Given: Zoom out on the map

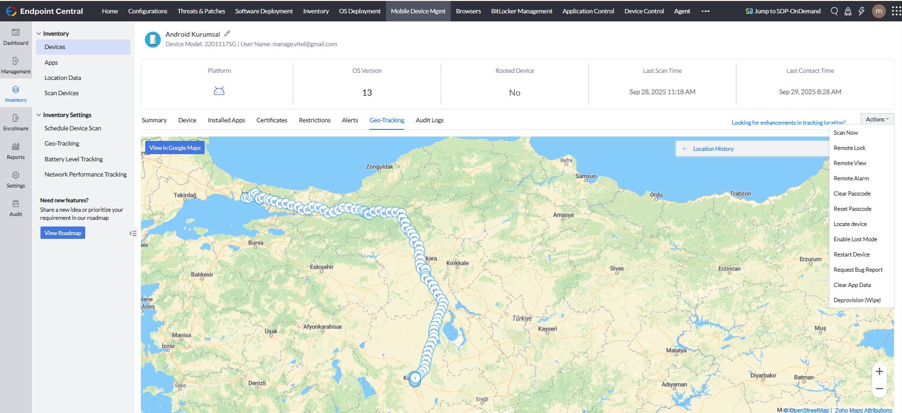Looking at the screenshot, I should (879, 389).
